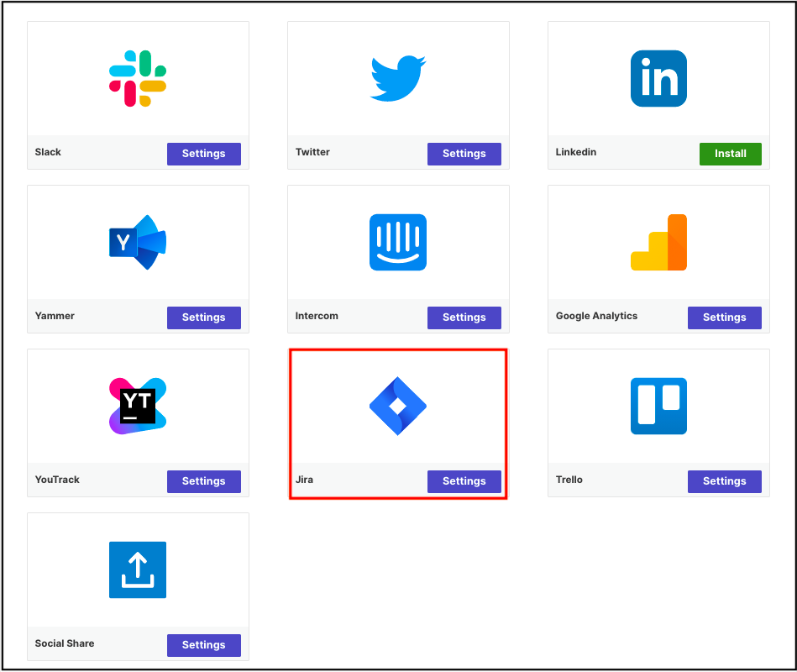Select the LinkedIn logo icon
Viewport: 797px width, 672px height.
(658, 77)
